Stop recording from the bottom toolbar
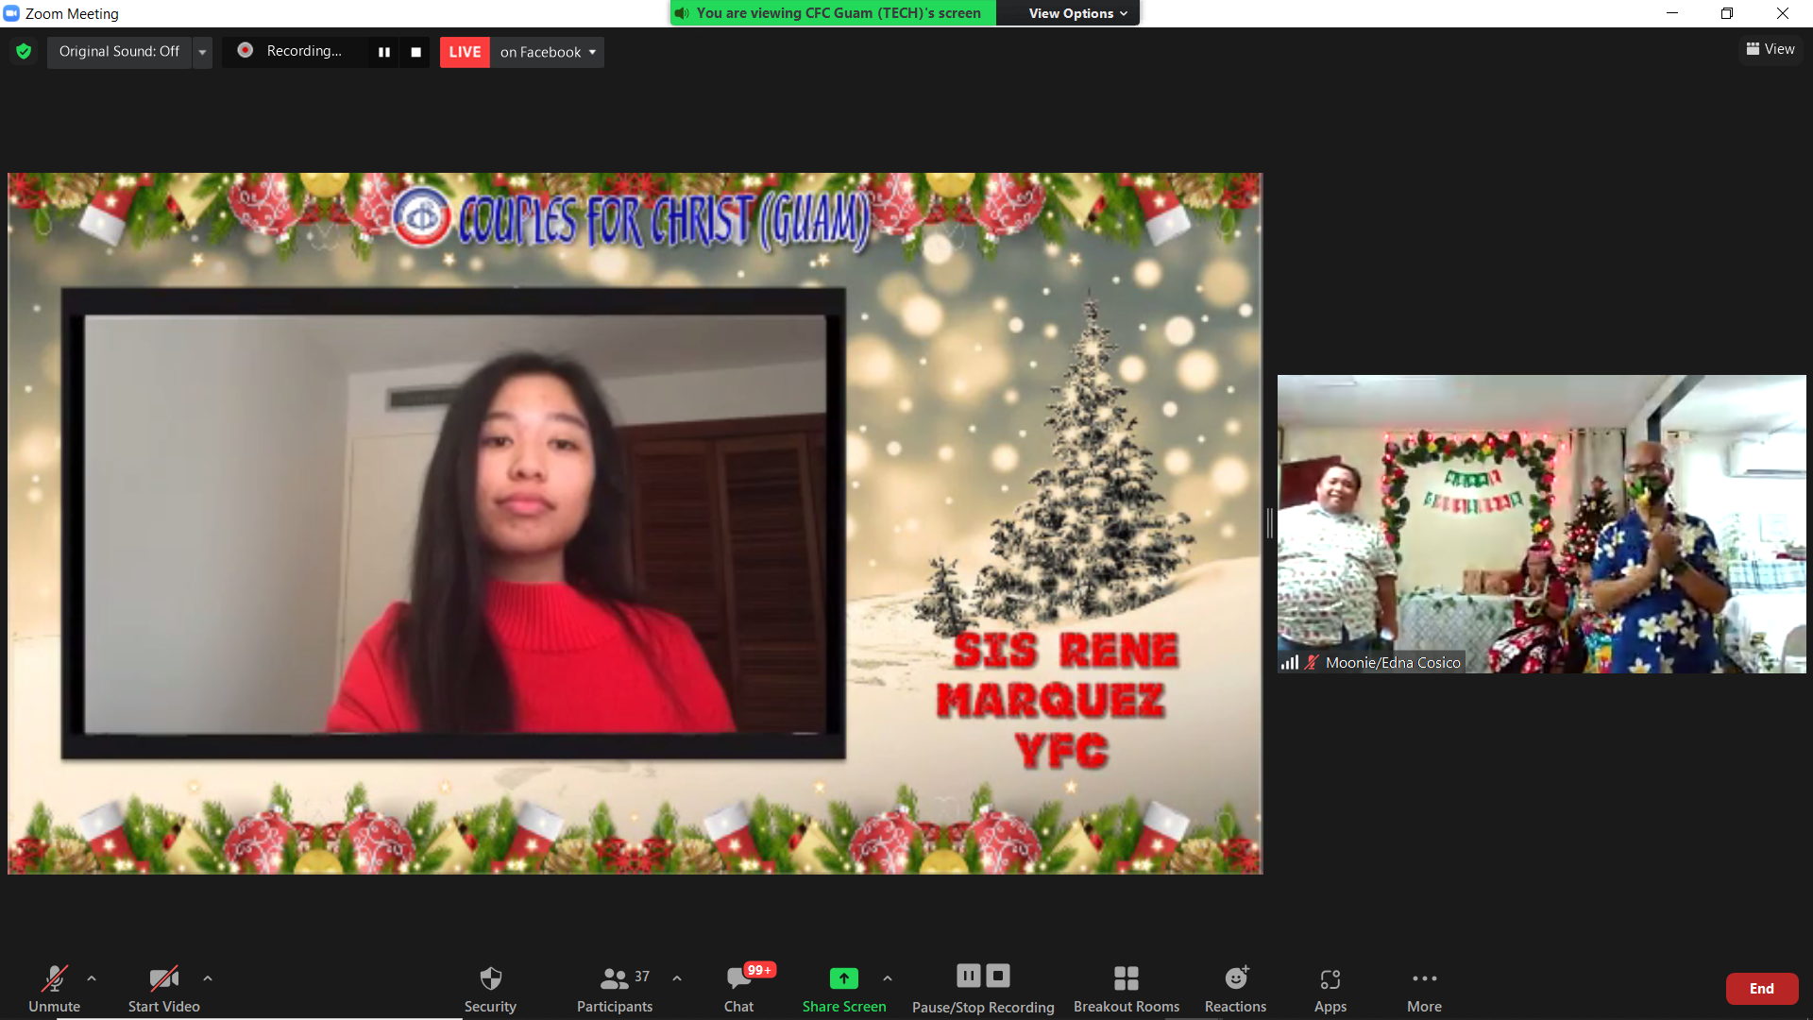Screen dimensions: 1813x1020 pos(998,976)
